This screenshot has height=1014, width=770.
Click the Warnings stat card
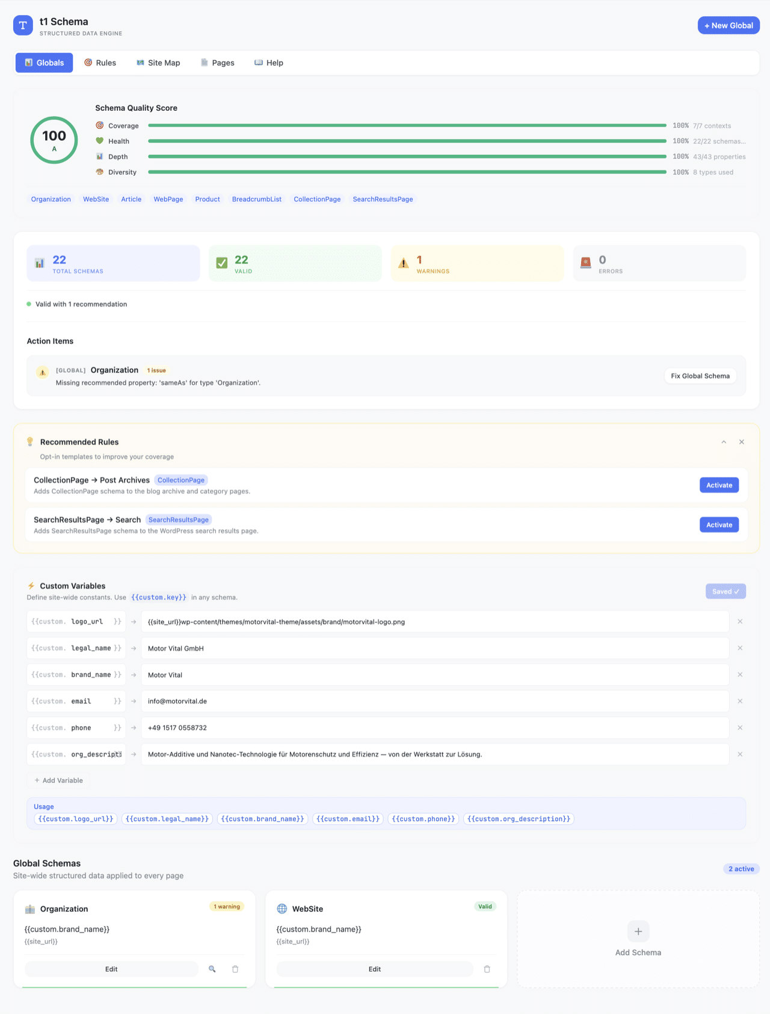click(x=478, y=263)
